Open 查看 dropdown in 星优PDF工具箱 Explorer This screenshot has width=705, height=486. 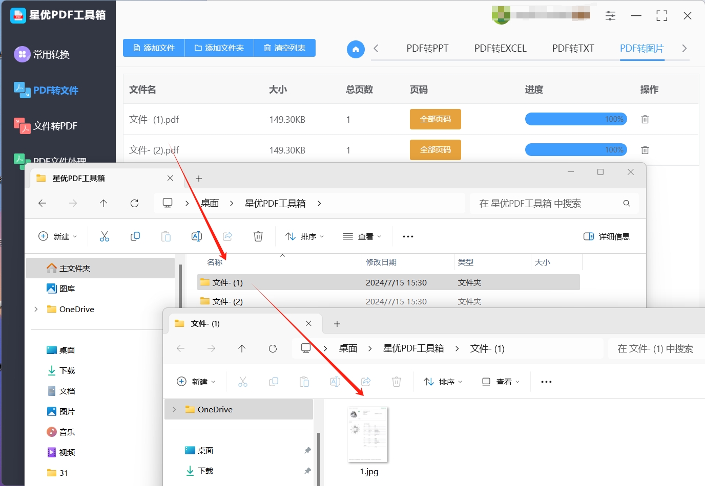[x=362, y=236]
